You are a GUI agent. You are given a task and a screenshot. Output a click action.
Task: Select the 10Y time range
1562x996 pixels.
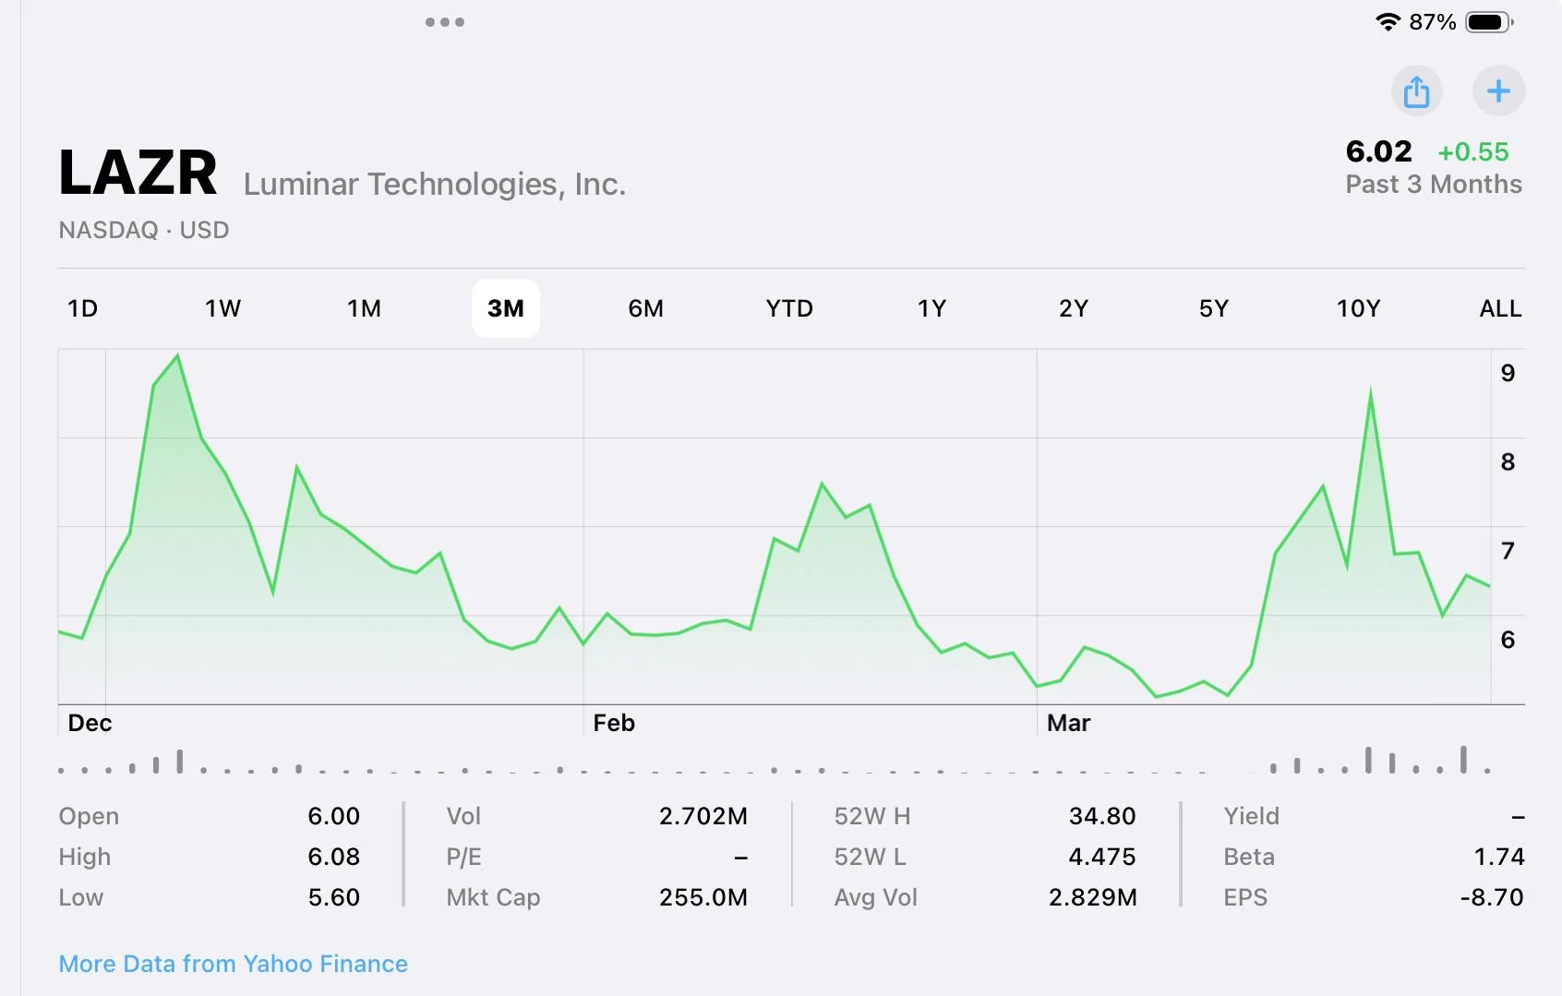(1358, 308)
